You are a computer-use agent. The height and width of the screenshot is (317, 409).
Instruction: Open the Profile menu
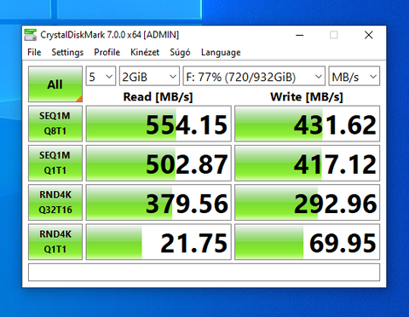(107, 52)
